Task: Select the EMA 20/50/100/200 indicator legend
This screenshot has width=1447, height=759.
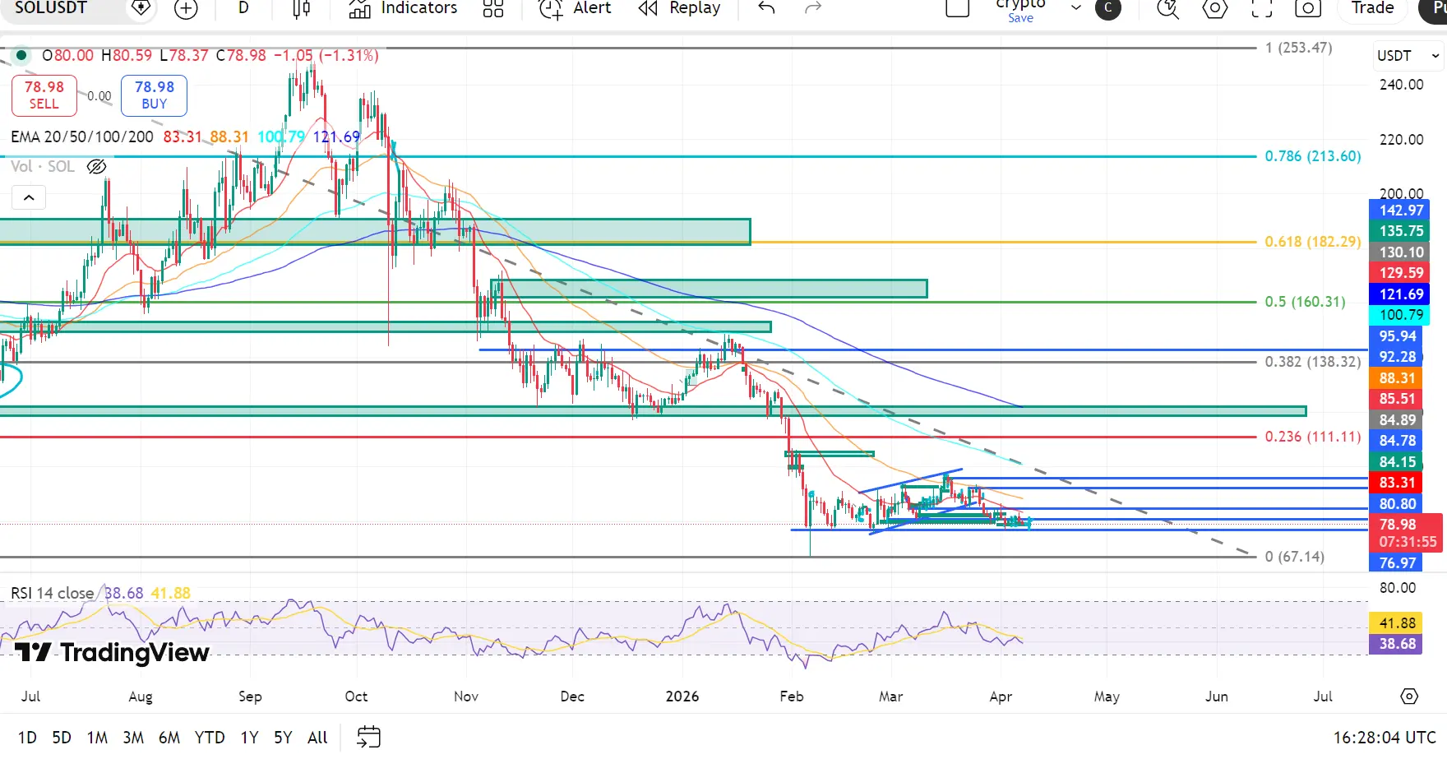Action: pyautogui.click(x=82, y=137)
